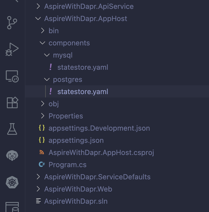Expand the AspireWithDapr.Web folder
Screen dimensions: 209x212
click(x=78, y=189)
